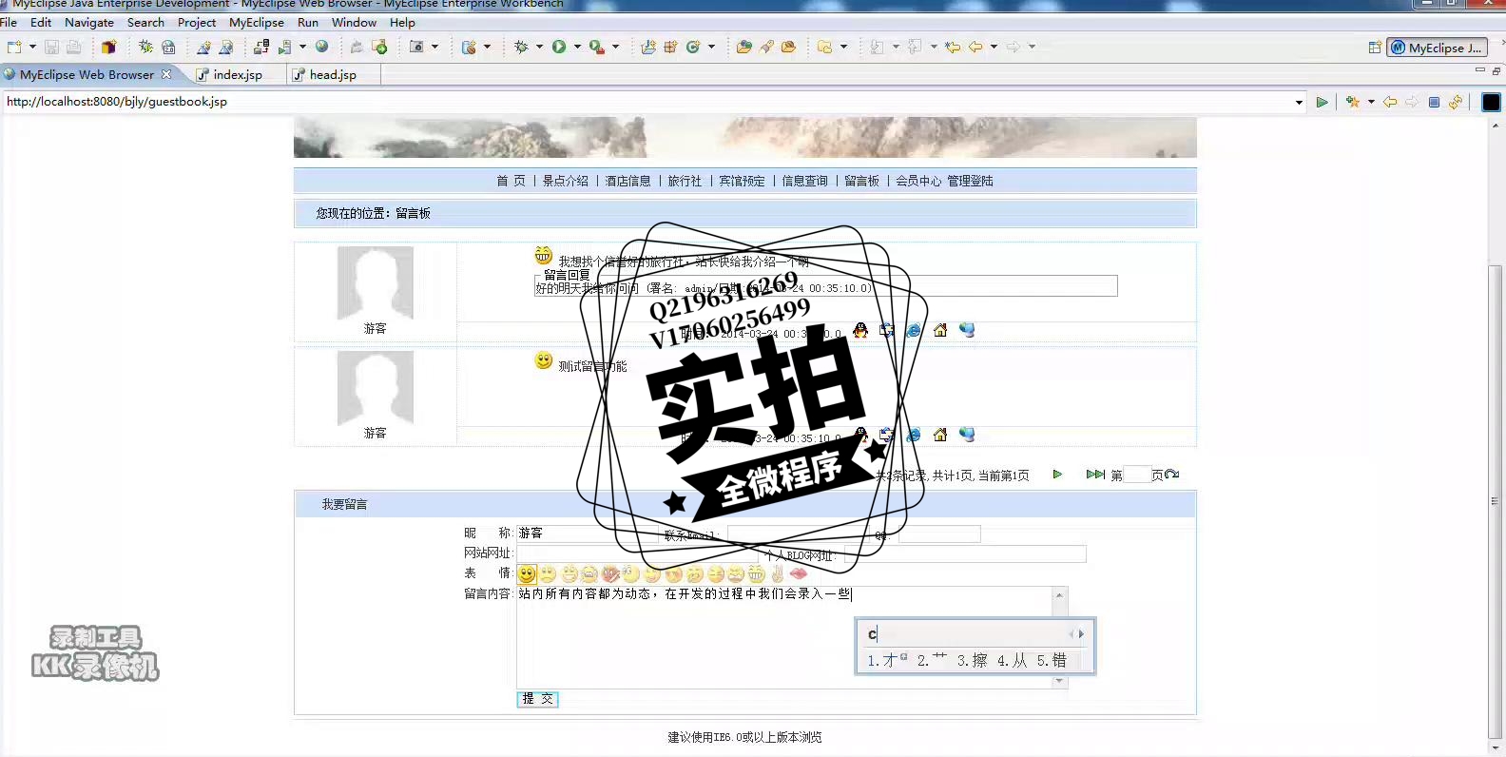This screenshot has height=757, width=1506.
Task: Click the IME next candidates arrow
Action: pyautogui.click(x=1081, y=634)
